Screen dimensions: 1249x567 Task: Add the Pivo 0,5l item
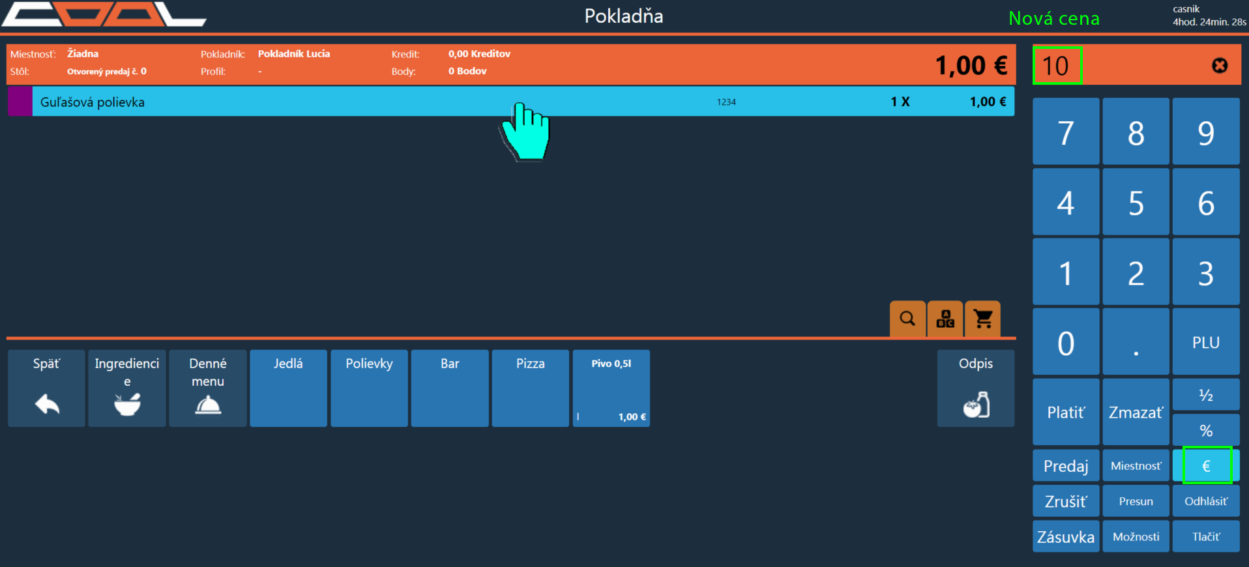[x=611, y=388]
